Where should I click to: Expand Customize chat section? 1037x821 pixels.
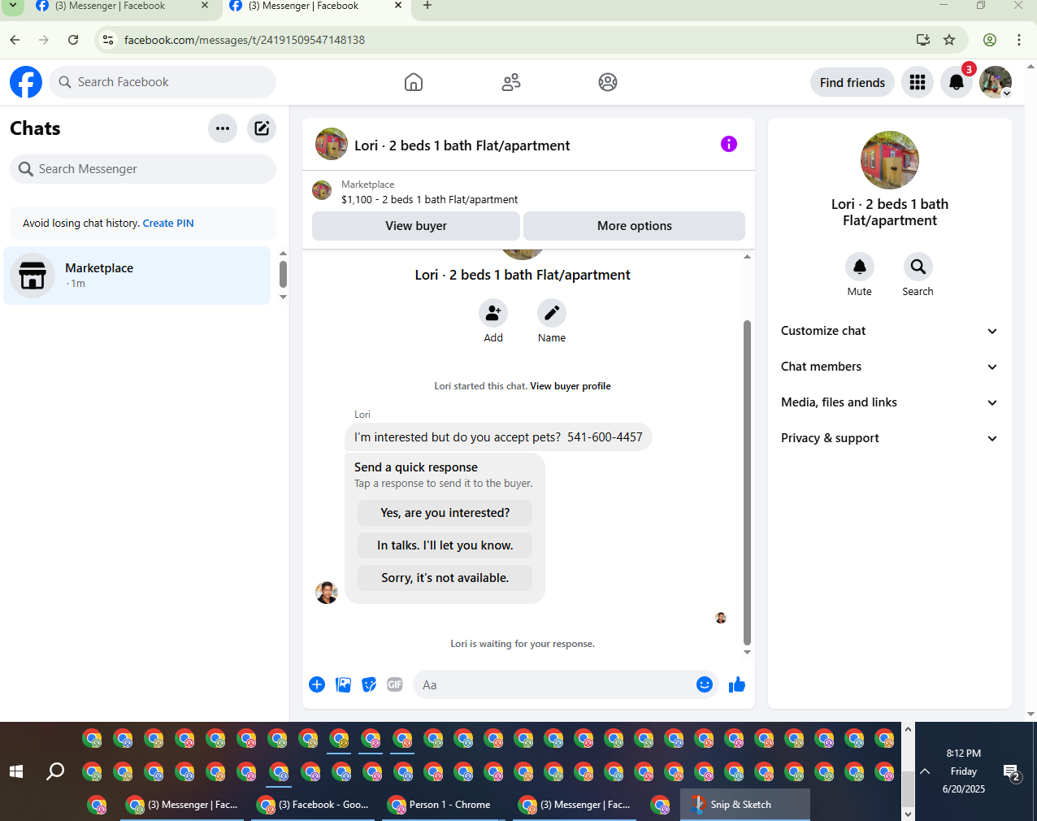click(x=889, y=331)
